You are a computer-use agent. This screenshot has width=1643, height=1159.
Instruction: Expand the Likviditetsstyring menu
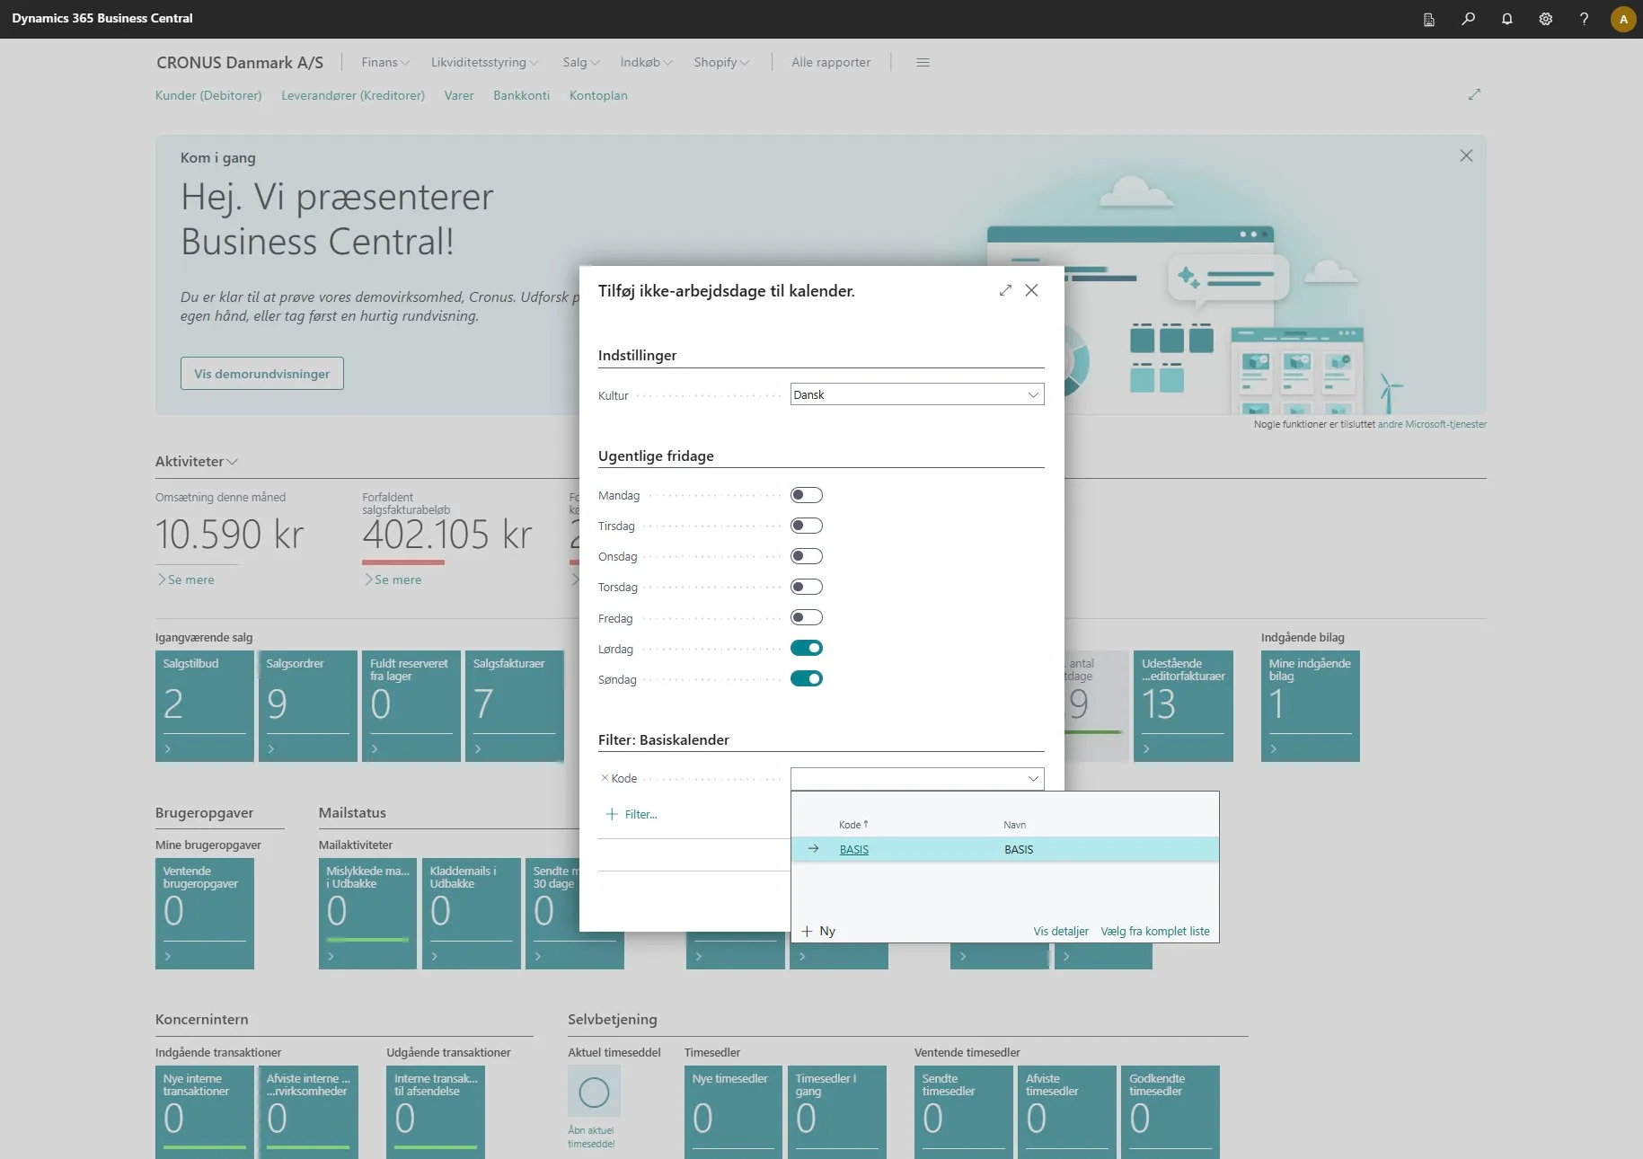tap(485, 62)
